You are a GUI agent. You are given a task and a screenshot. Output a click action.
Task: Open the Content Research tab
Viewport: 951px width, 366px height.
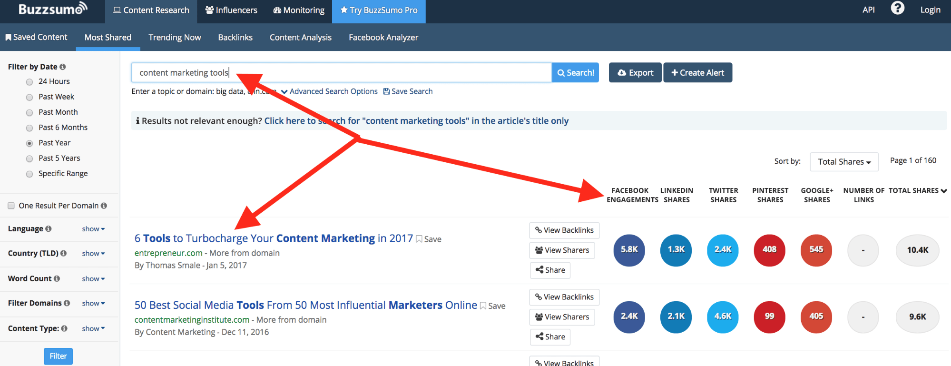pos(151,10)
